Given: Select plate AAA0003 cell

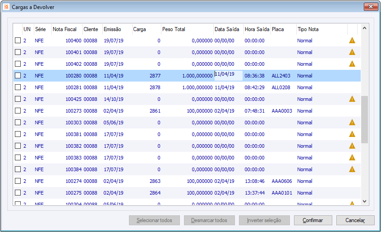Looking at the screenshot, I should (282, 111).
